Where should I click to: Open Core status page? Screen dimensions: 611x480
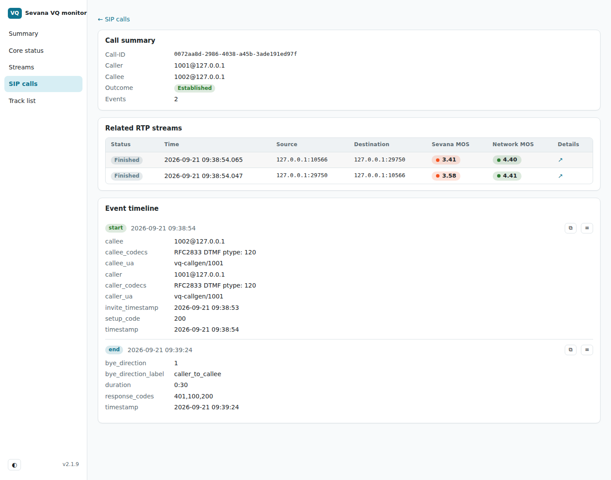43,51
